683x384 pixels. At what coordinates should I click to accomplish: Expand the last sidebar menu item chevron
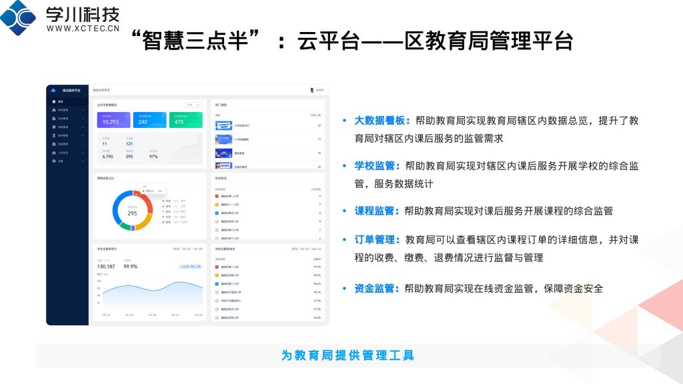pos(83,161)
